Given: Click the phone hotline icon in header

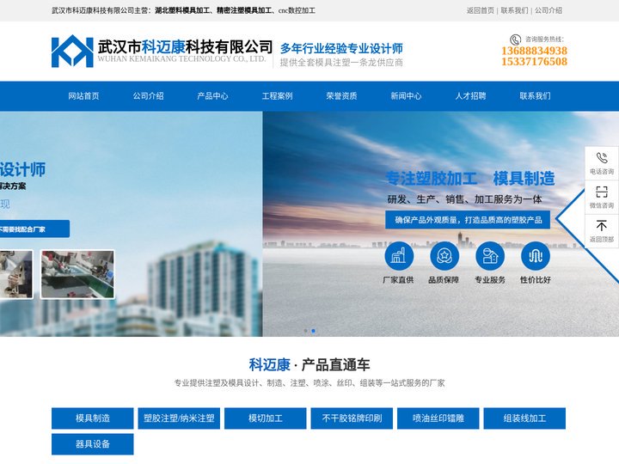Looking at the screenshot, I should pos(515,40).
